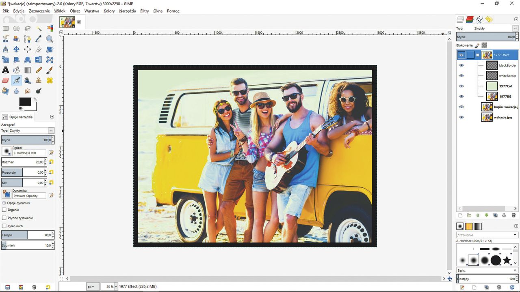Select the Paths pen tool
520x292 pixels.
[27, 39]
